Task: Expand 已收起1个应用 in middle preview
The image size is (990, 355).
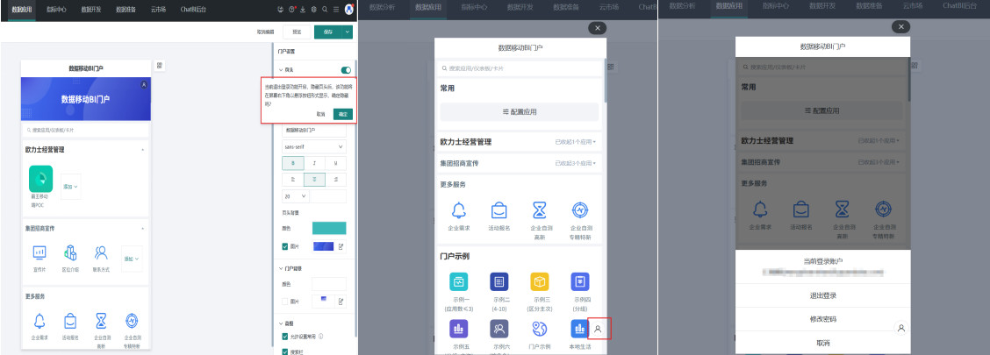Action: tap(575, 142)
